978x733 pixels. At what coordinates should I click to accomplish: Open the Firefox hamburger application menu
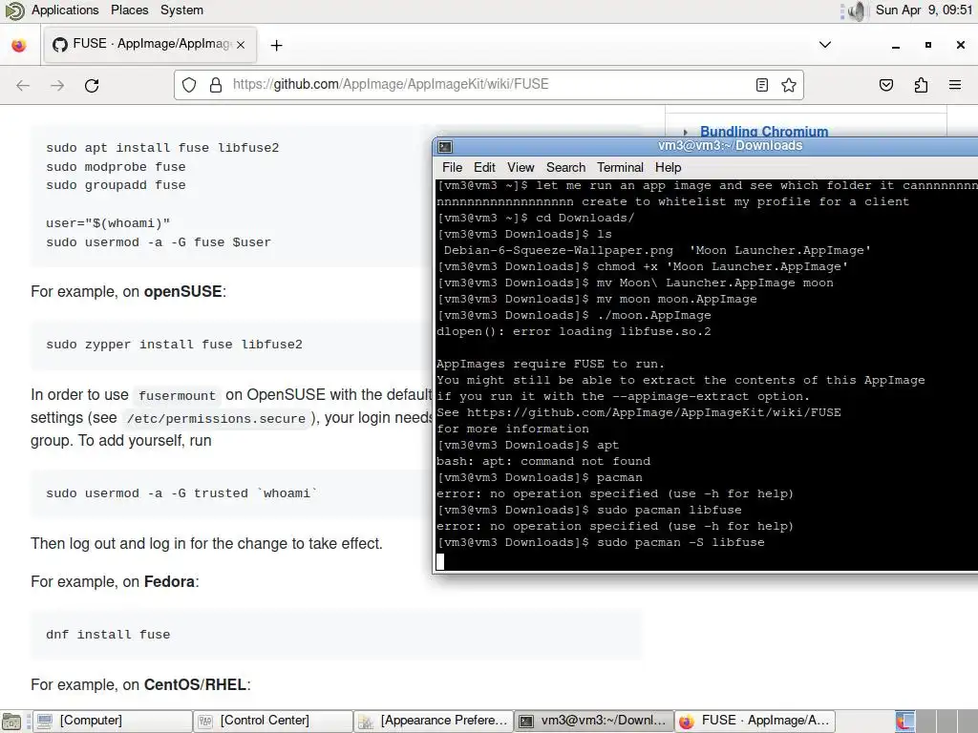[x=955, y=85]
